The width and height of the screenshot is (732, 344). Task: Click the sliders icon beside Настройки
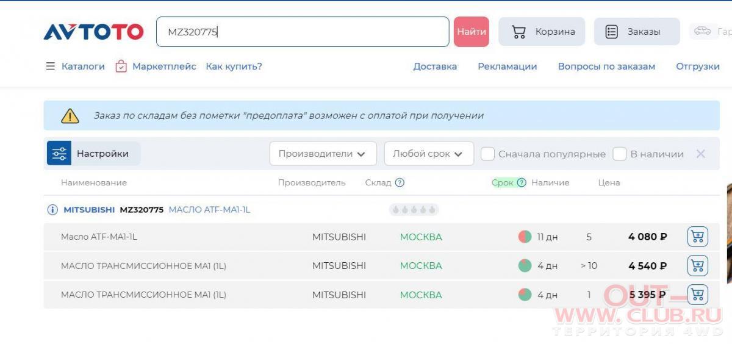tap(59, 154)
